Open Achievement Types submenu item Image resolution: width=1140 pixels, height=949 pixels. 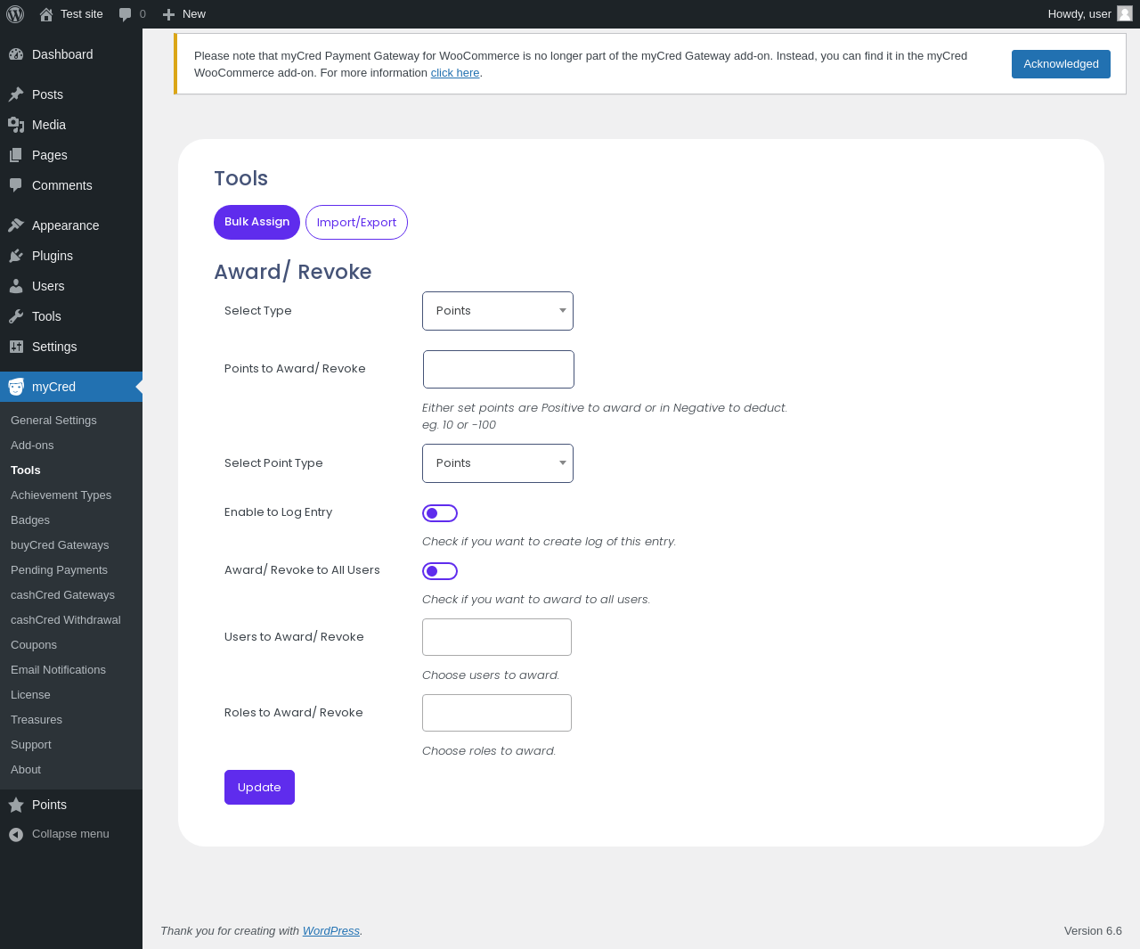coord(61,495)
